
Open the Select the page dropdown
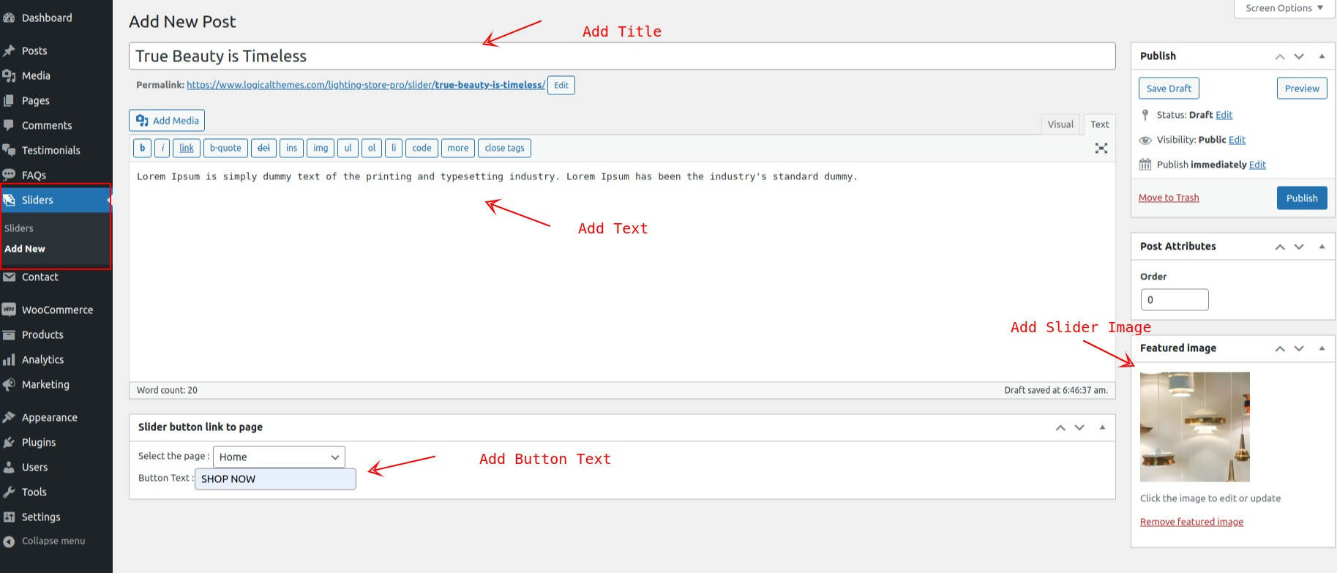click(279, 457)
